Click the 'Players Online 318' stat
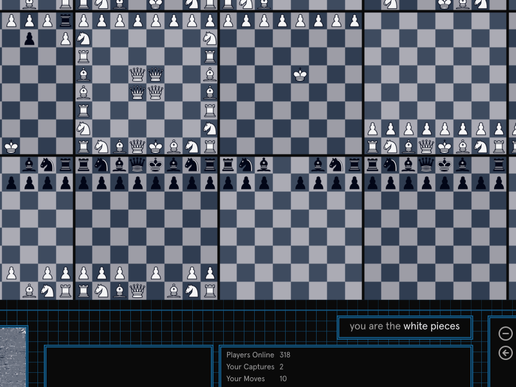This screenshot has width=516, height=387. click(259, 355)
